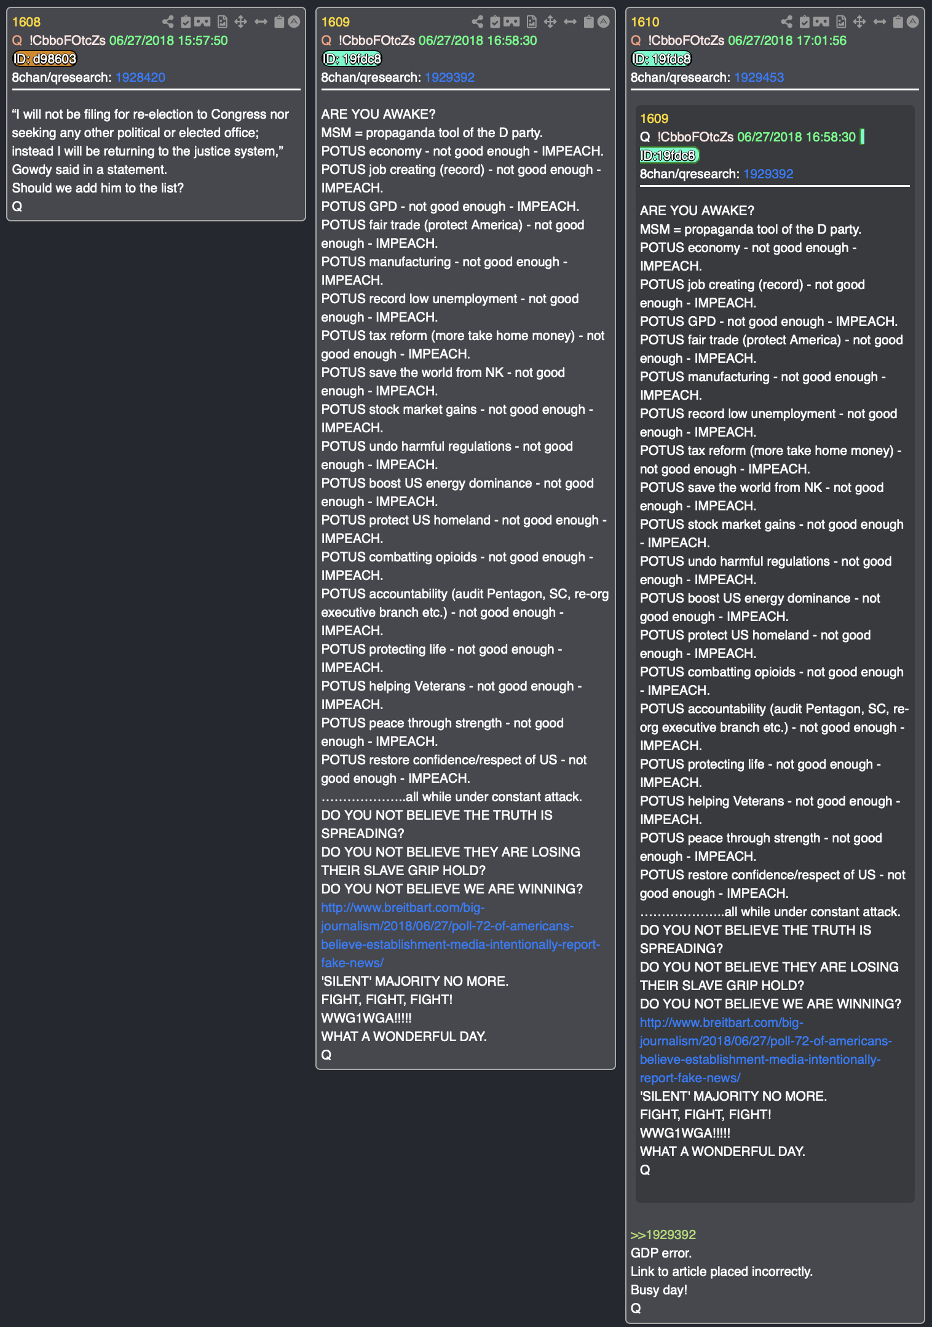Click the orange ID d98603 badge
This screenshot has width=932, height=1327.
[x=45, y=59]
